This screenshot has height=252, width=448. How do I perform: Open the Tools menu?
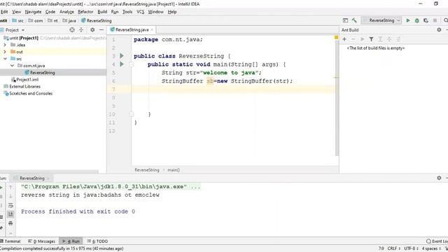click(x=127, y=12)
